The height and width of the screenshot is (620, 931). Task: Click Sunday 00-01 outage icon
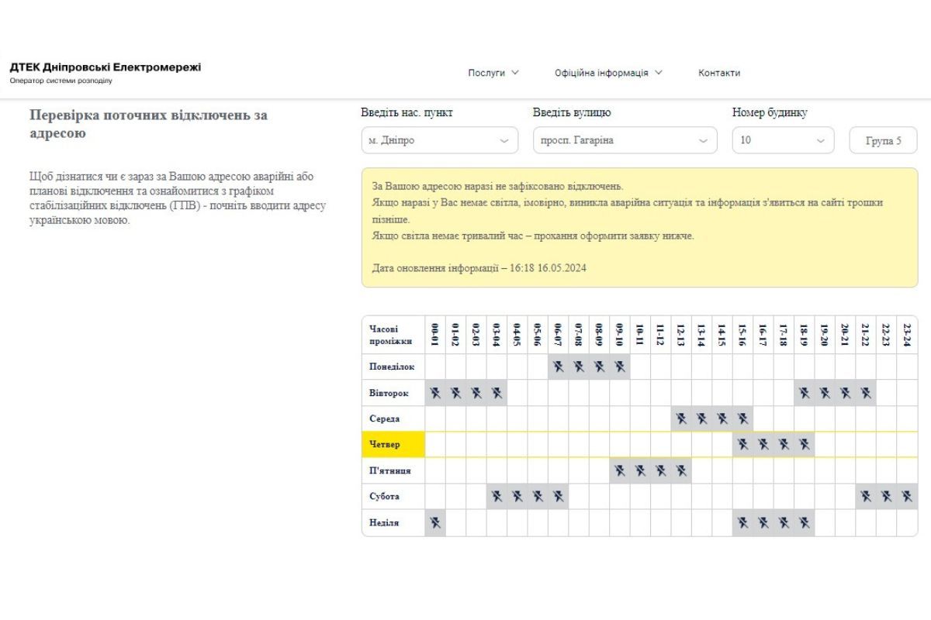[x=435, y=523]
